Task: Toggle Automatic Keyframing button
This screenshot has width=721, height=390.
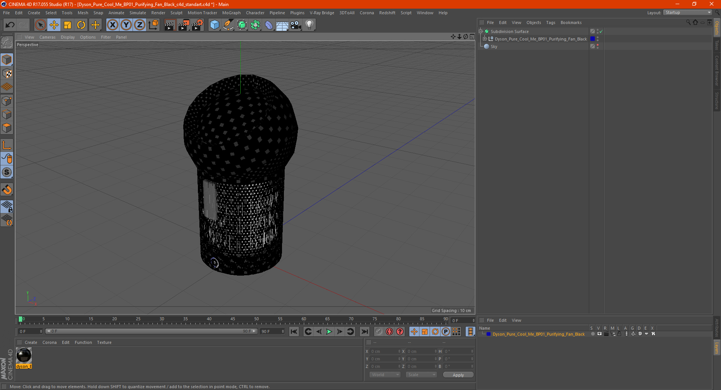Action: (389, 331)
